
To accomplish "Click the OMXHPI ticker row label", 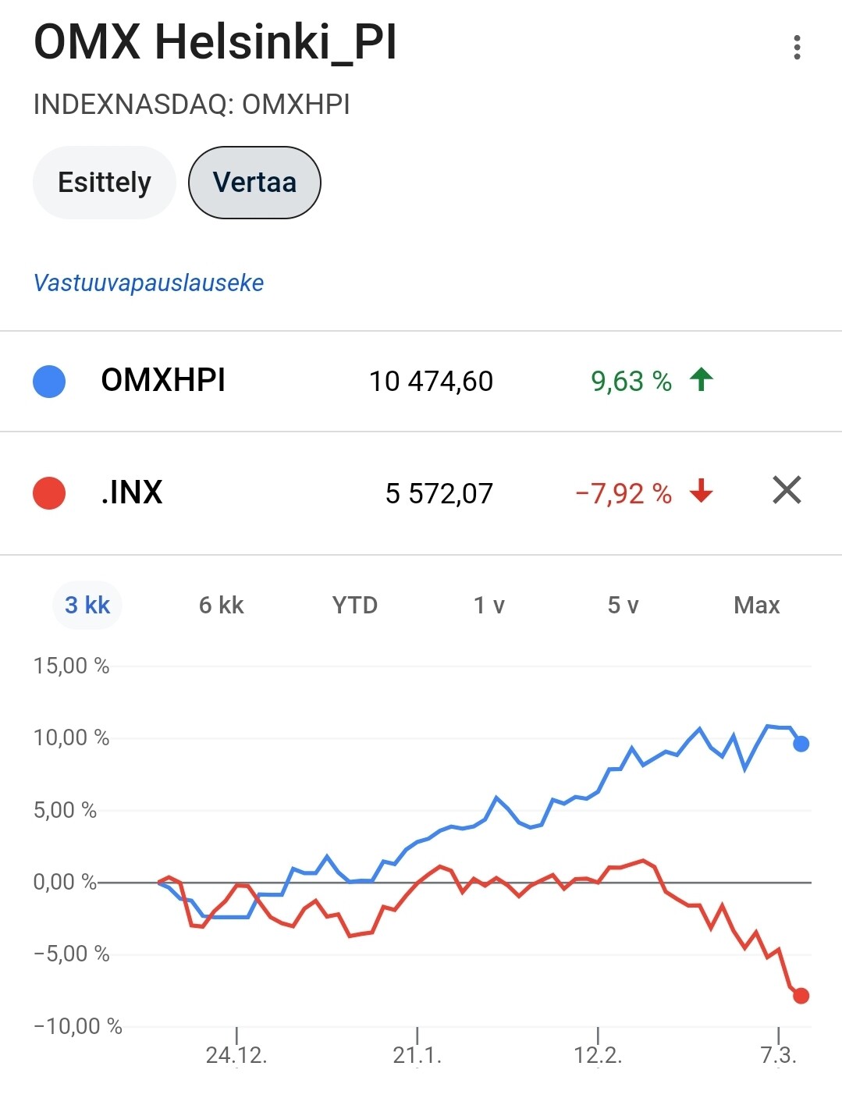I will [163, 381].
